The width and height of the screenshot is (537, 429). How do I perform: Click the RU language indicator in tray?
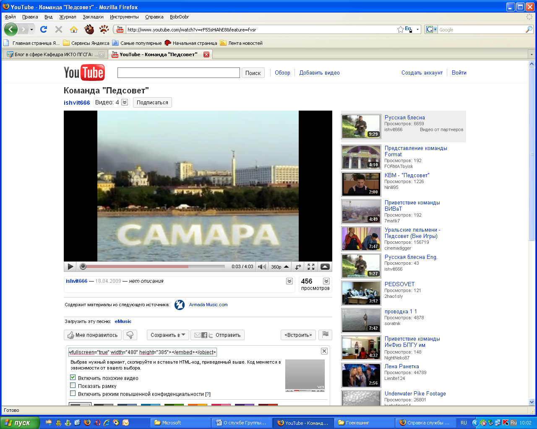(464, 423)
